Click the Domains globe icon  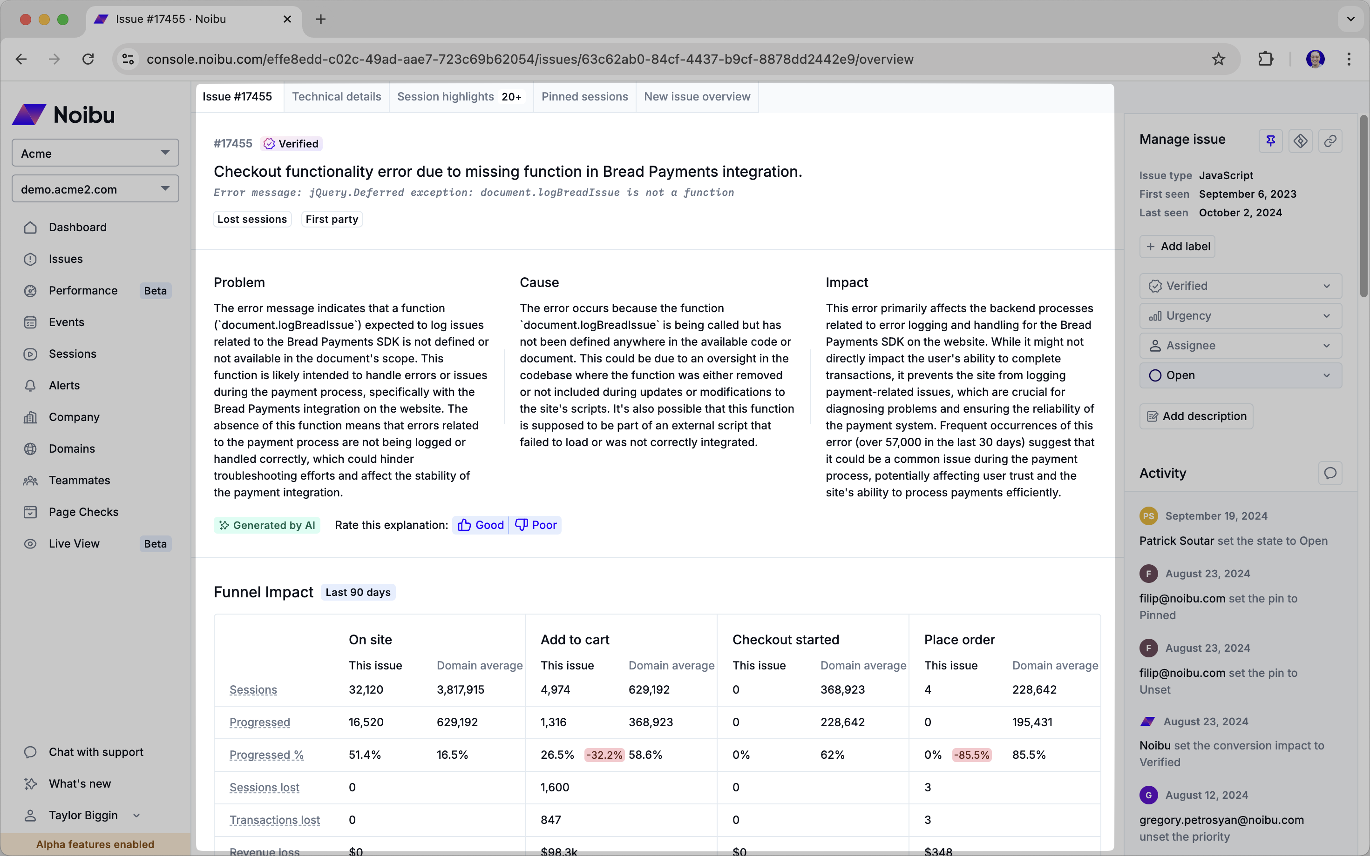[x=31, y=449]
